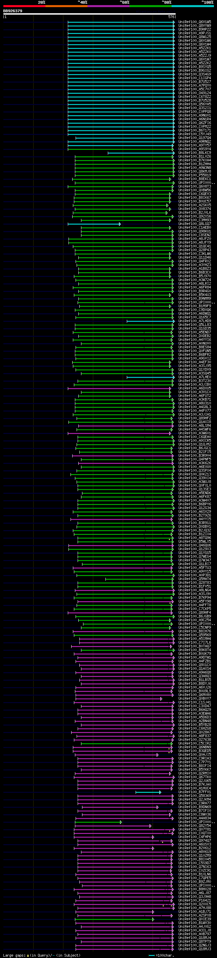Screen dimensions: 217x958
Task: Click hit label UniRef100_Q58369
Action: point(195,796)
